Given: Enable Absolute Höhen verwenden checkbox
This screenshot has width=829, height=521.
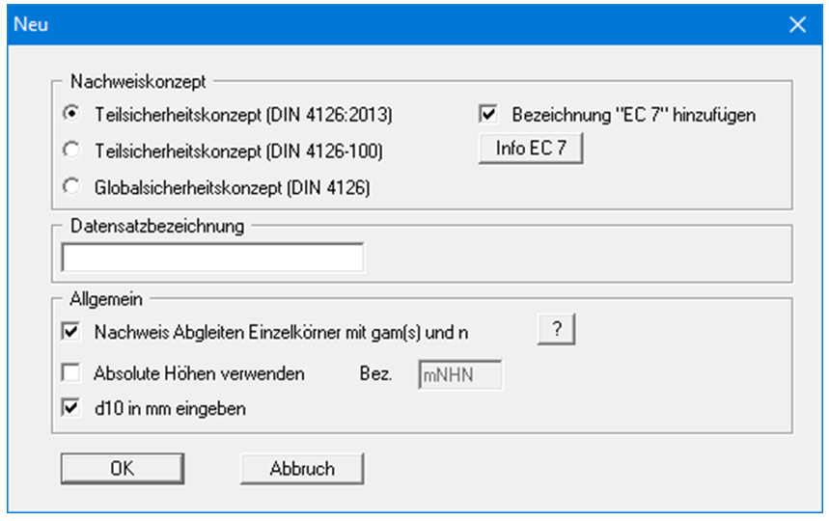Looking at the screenshot, I should tap(70, 372).
